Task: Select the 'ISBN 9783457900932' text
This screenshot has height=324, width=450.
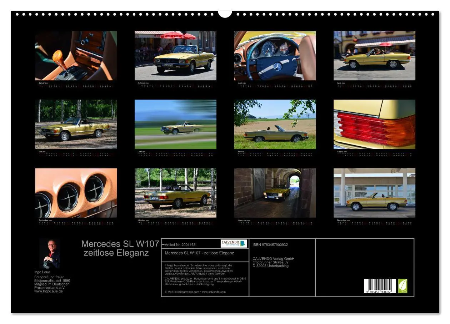Action: point(270,244)
